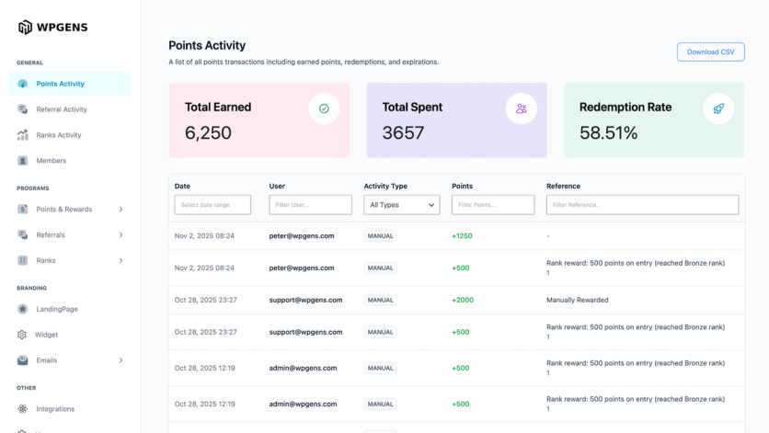Image resolution: width=769 pixels, height=433 pixels.
Task: Click the Integrations atom icon
Action: (23, 409)
